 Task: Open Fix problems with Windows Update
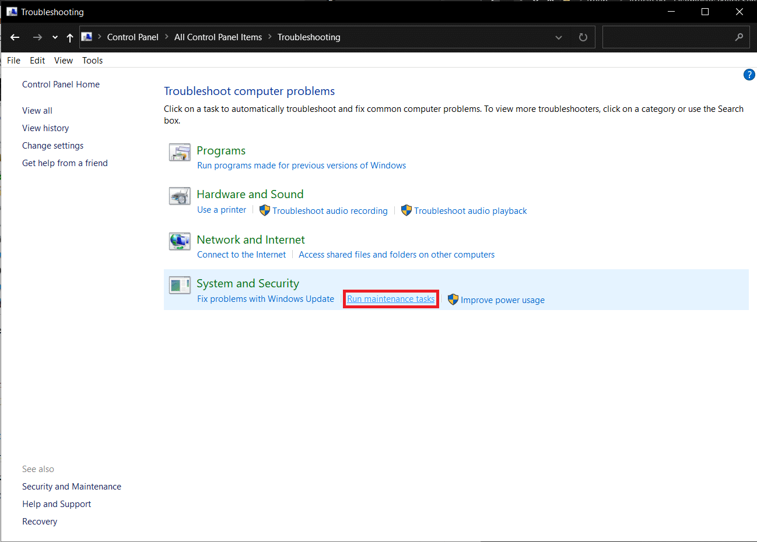pos(265,299)
